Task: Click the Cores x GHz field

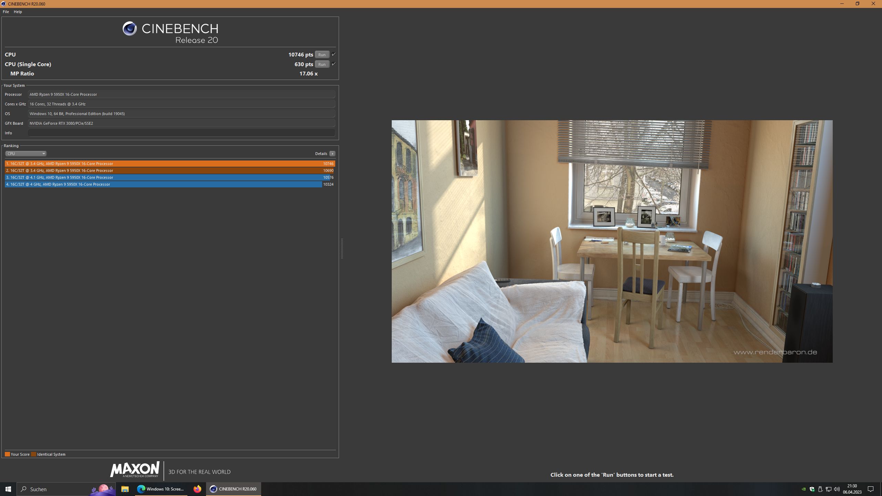Action: click(182, 104)
